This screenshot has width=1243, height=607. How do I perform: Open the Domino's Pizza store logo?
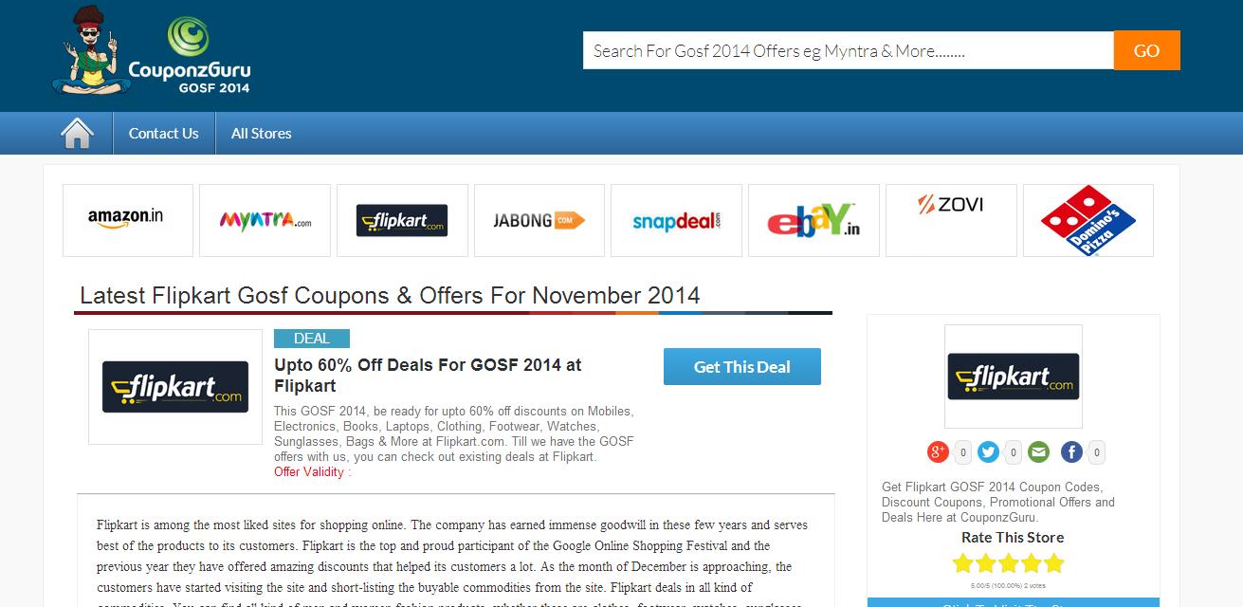pyautogui.click(x=1088, y=220)
